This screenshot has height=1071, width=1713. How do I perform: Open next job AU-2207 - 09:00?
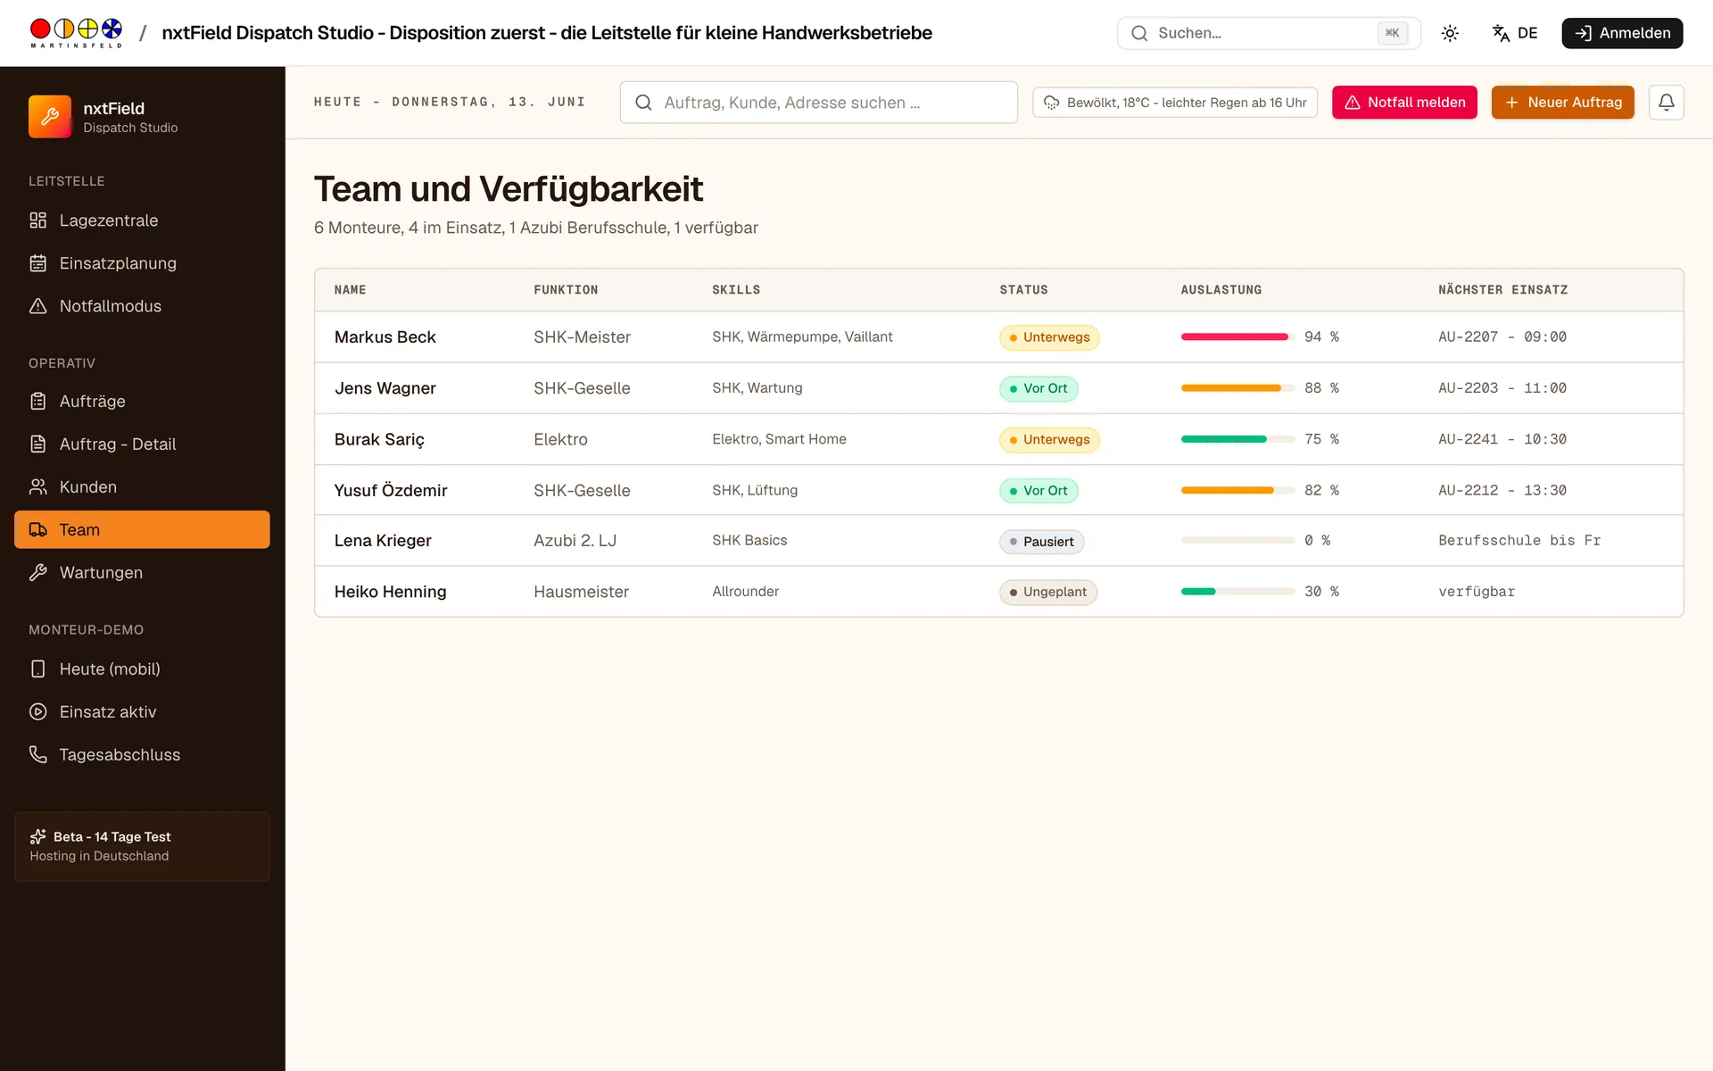pos(1502,336)
